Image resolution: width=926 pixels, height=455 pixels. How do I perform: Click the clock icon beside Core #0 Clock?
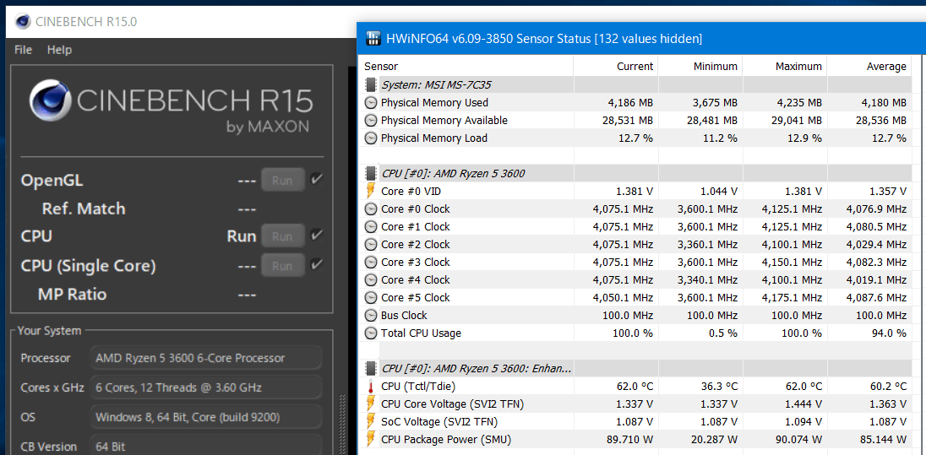(x=371, y=209)
